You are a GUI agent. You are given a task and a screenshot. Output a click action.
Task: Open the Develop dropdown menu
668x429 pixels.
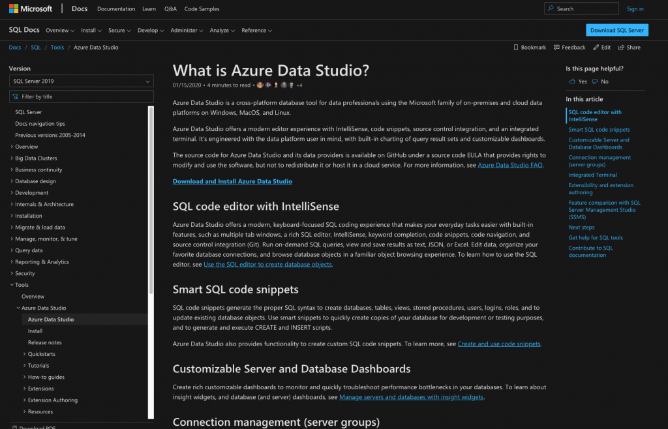(151, 30)
